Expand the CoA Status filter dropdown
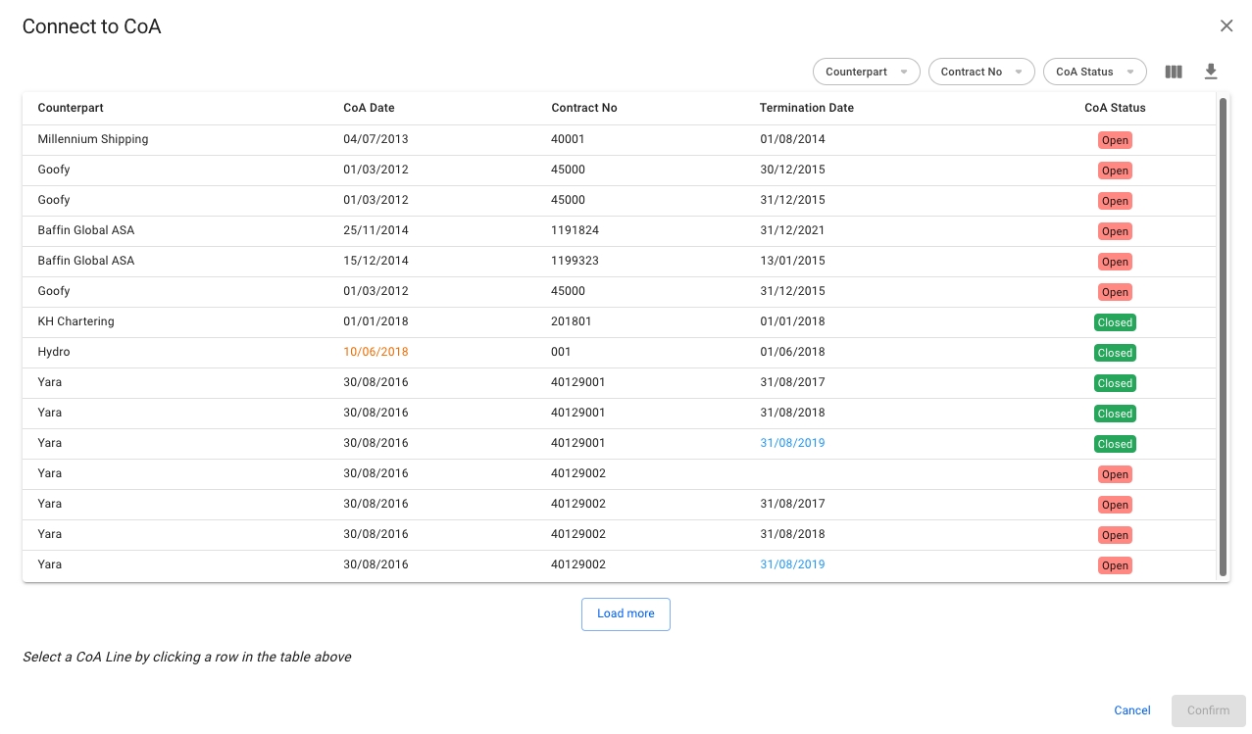 [1094, 72]
